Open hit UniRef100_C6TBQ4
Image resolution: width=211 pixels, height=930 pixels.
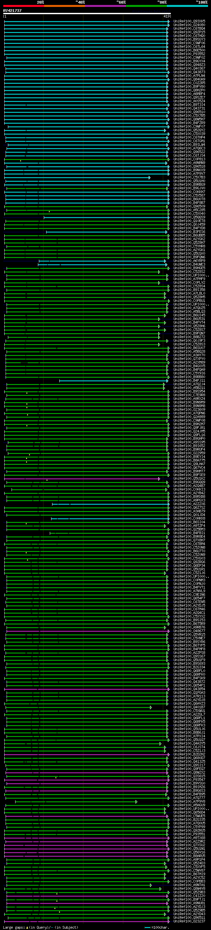coord(189,28)
